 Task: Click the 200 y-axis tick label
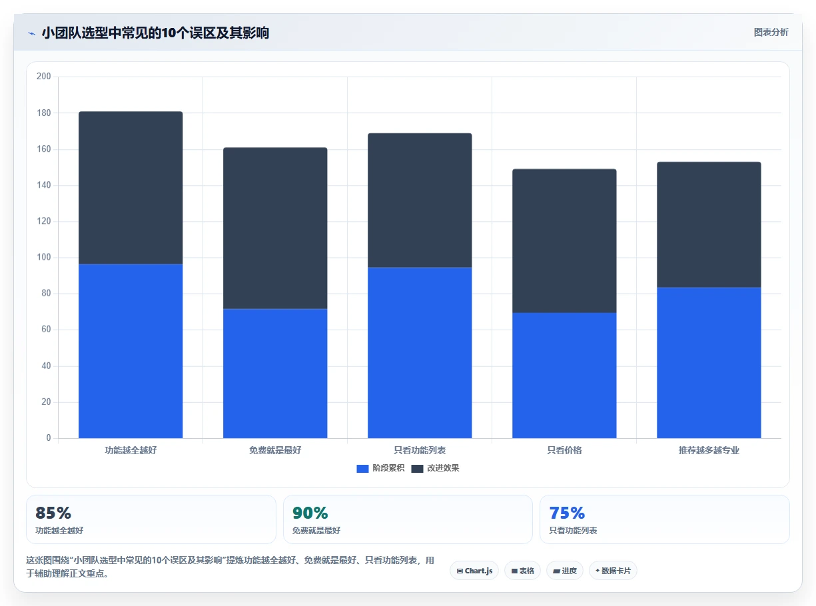44,77
